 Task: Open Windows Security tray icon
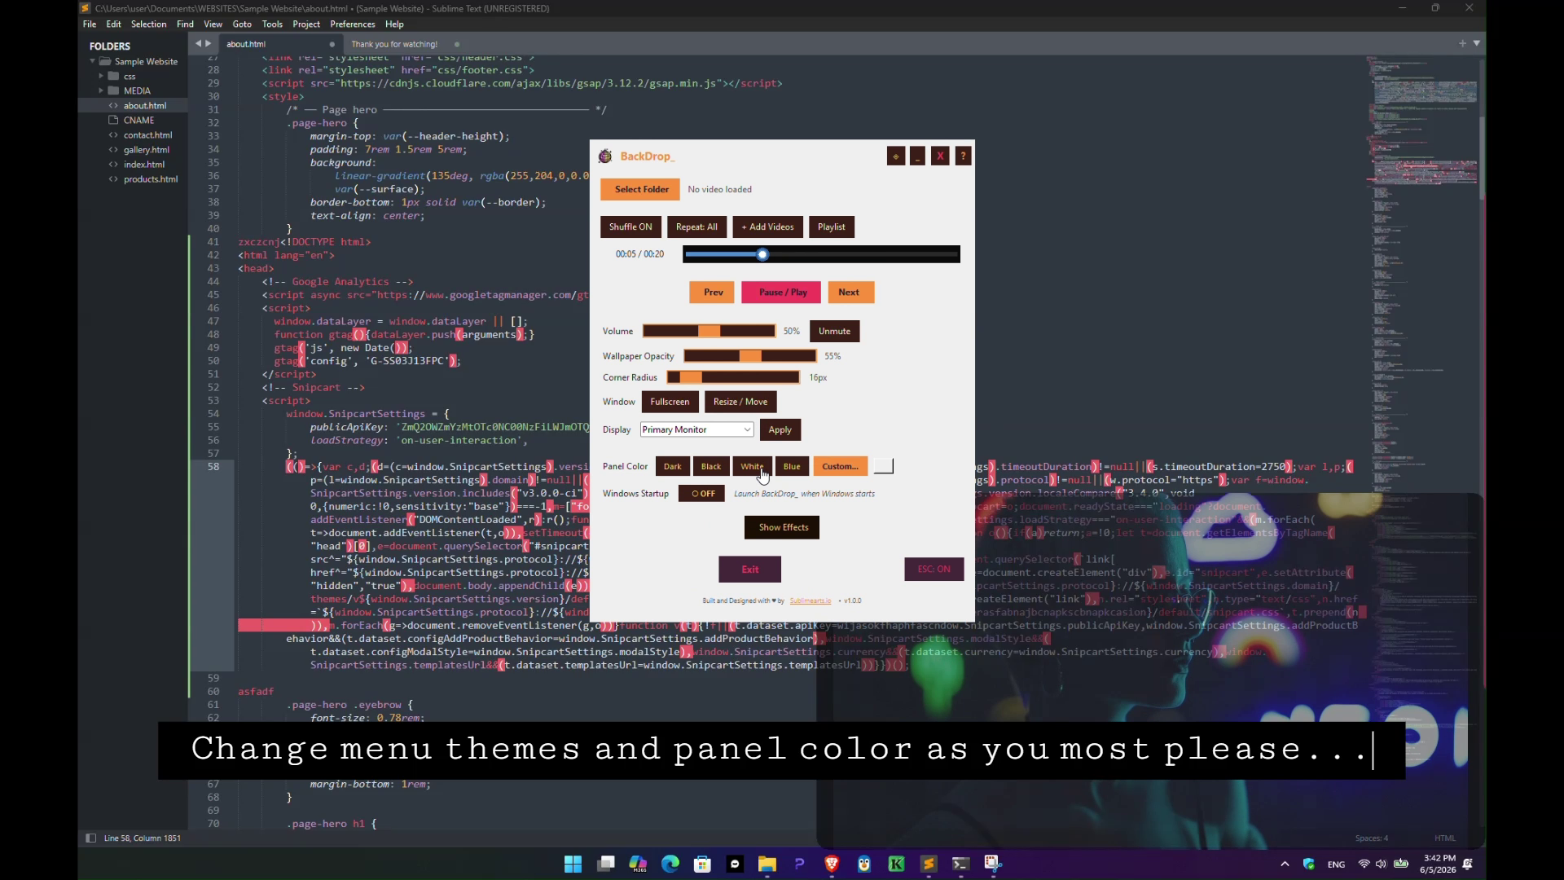pos(1309,864)
